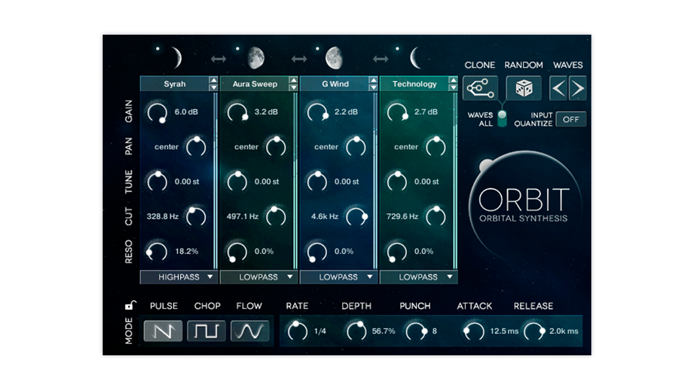This screenshot has width=694, height=390.
Task: Toggle Input Quantize OFF button
Action: click(571, 119)
